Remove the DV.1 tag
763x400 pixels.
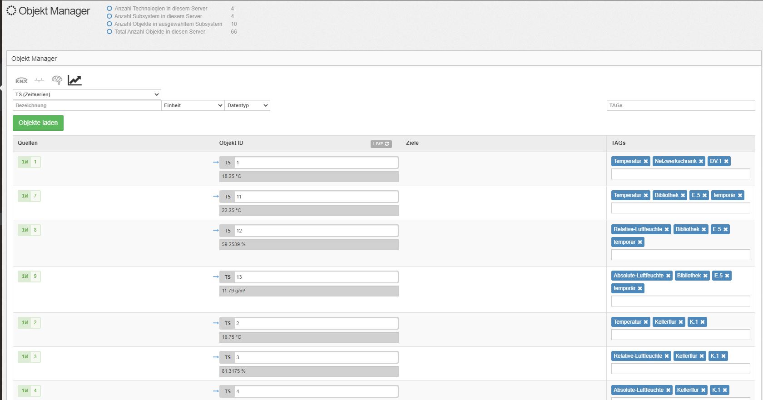pos(726,162)
